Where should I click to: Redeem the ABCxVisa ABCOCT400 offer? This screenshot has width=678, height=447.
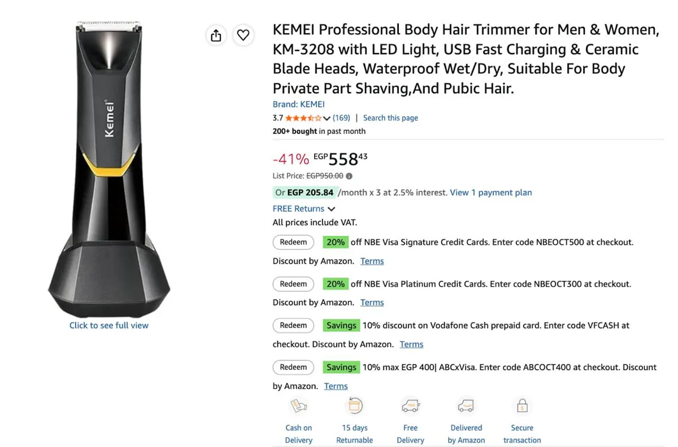point(293,367)
